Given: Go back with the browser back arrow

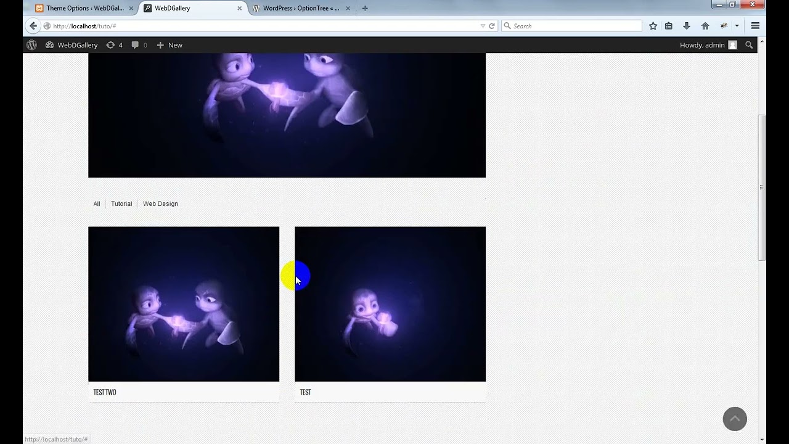Looking at the screenshot, I should [x=33, y=26].
